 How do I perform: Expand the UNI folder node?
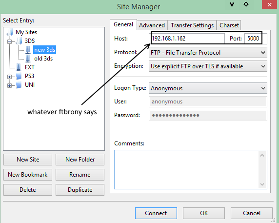point(9,85)
